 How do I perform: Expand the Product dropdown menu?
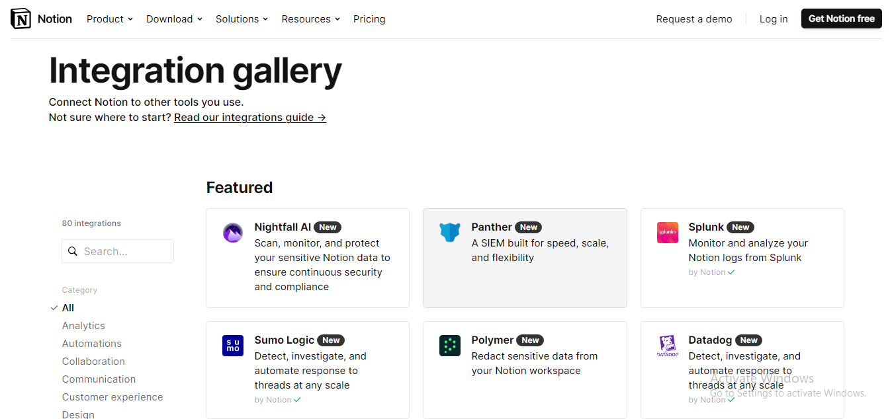point(110,19)
